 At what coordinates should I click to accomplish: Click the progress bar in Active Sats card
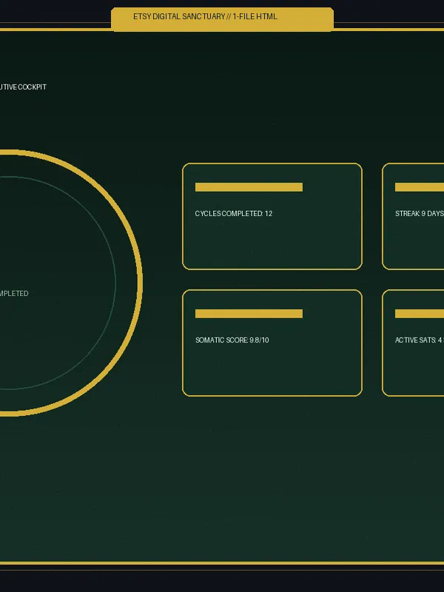click(420, 314)
